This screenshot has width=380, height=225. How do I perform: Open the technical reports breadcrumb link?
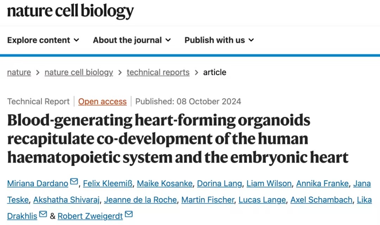(x=158, y=72)
